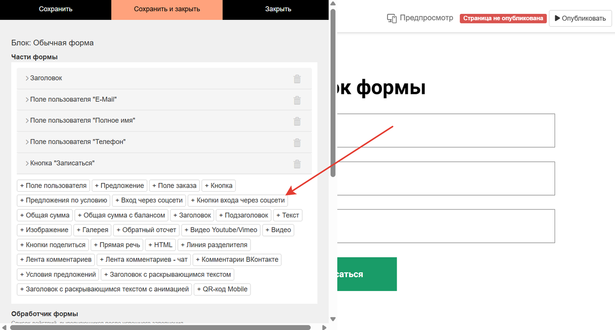615x330 pixels.
Task: Click the Предпросмотр device icon
Action: pyautogui.click(x=392, y=18)
